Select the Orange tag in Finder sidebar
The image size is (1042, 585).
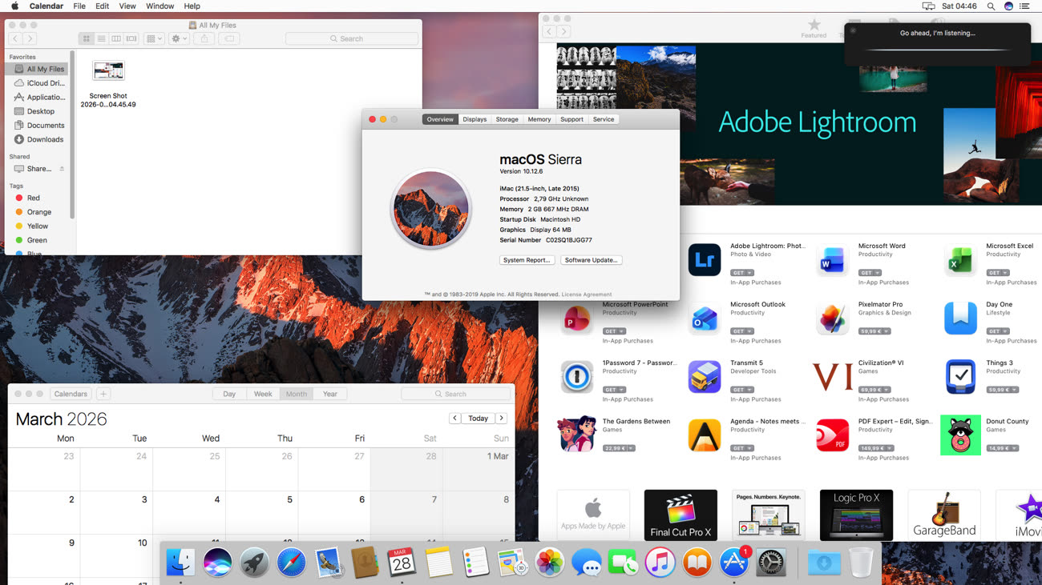point(38,212)
